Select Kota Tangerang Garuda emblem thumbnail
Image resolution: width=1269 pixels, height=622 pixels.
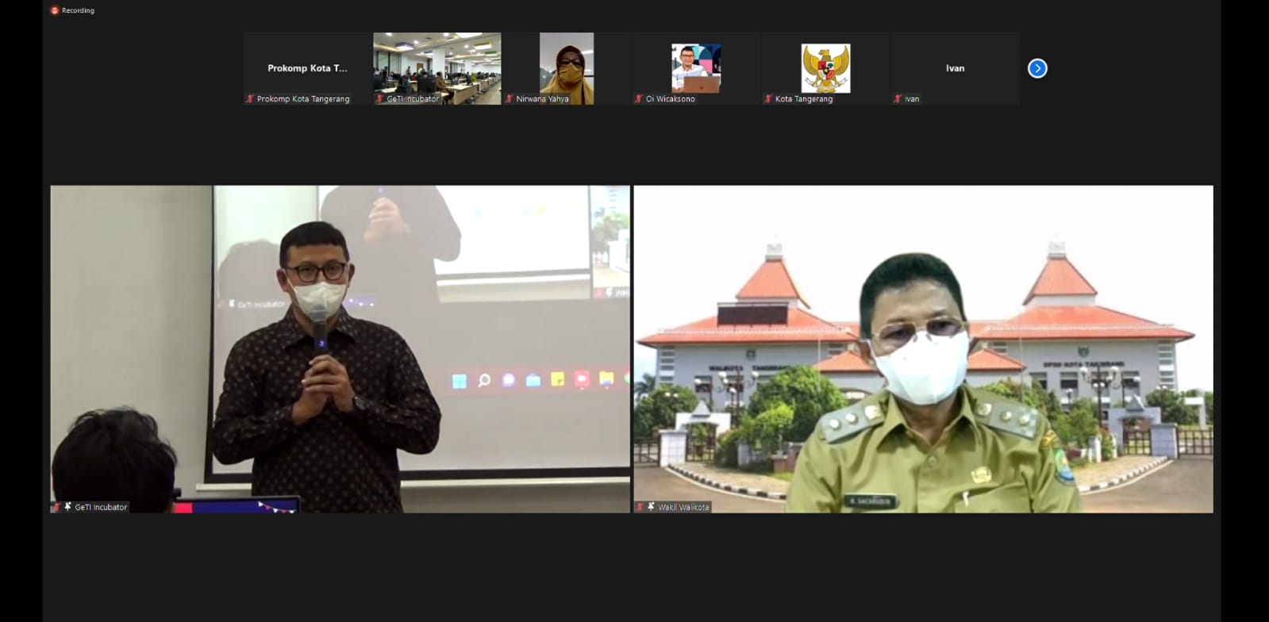825,67
